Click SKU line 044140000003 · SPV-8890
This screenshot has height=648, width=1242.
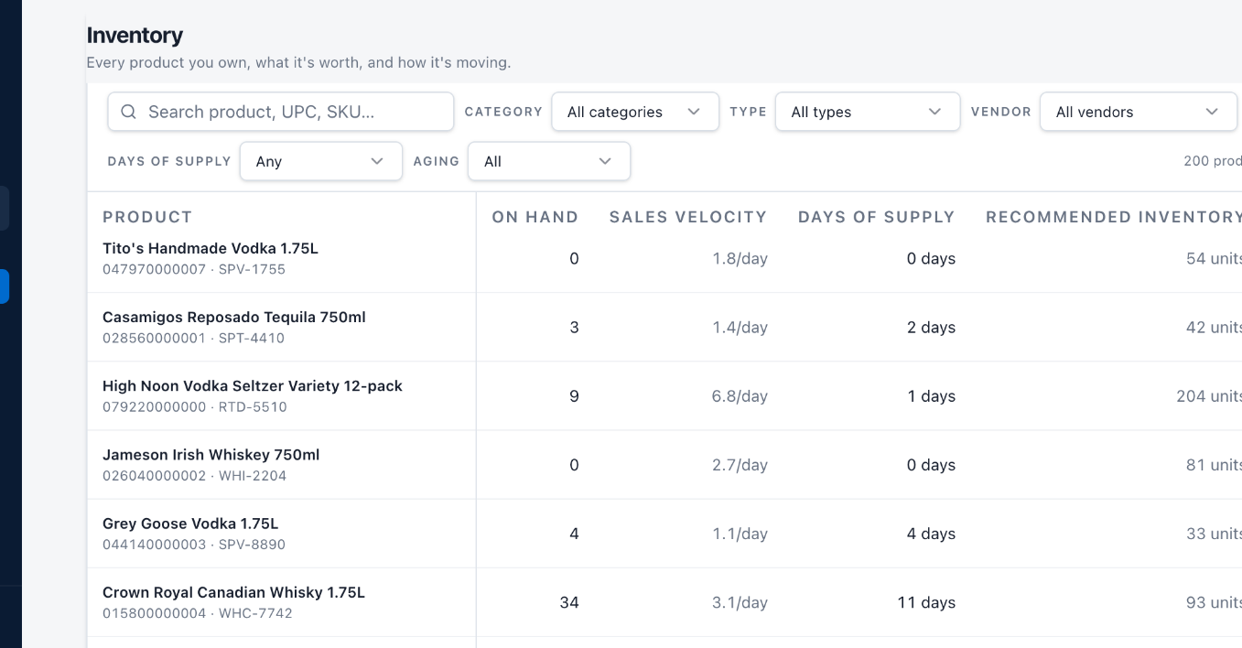194,545
